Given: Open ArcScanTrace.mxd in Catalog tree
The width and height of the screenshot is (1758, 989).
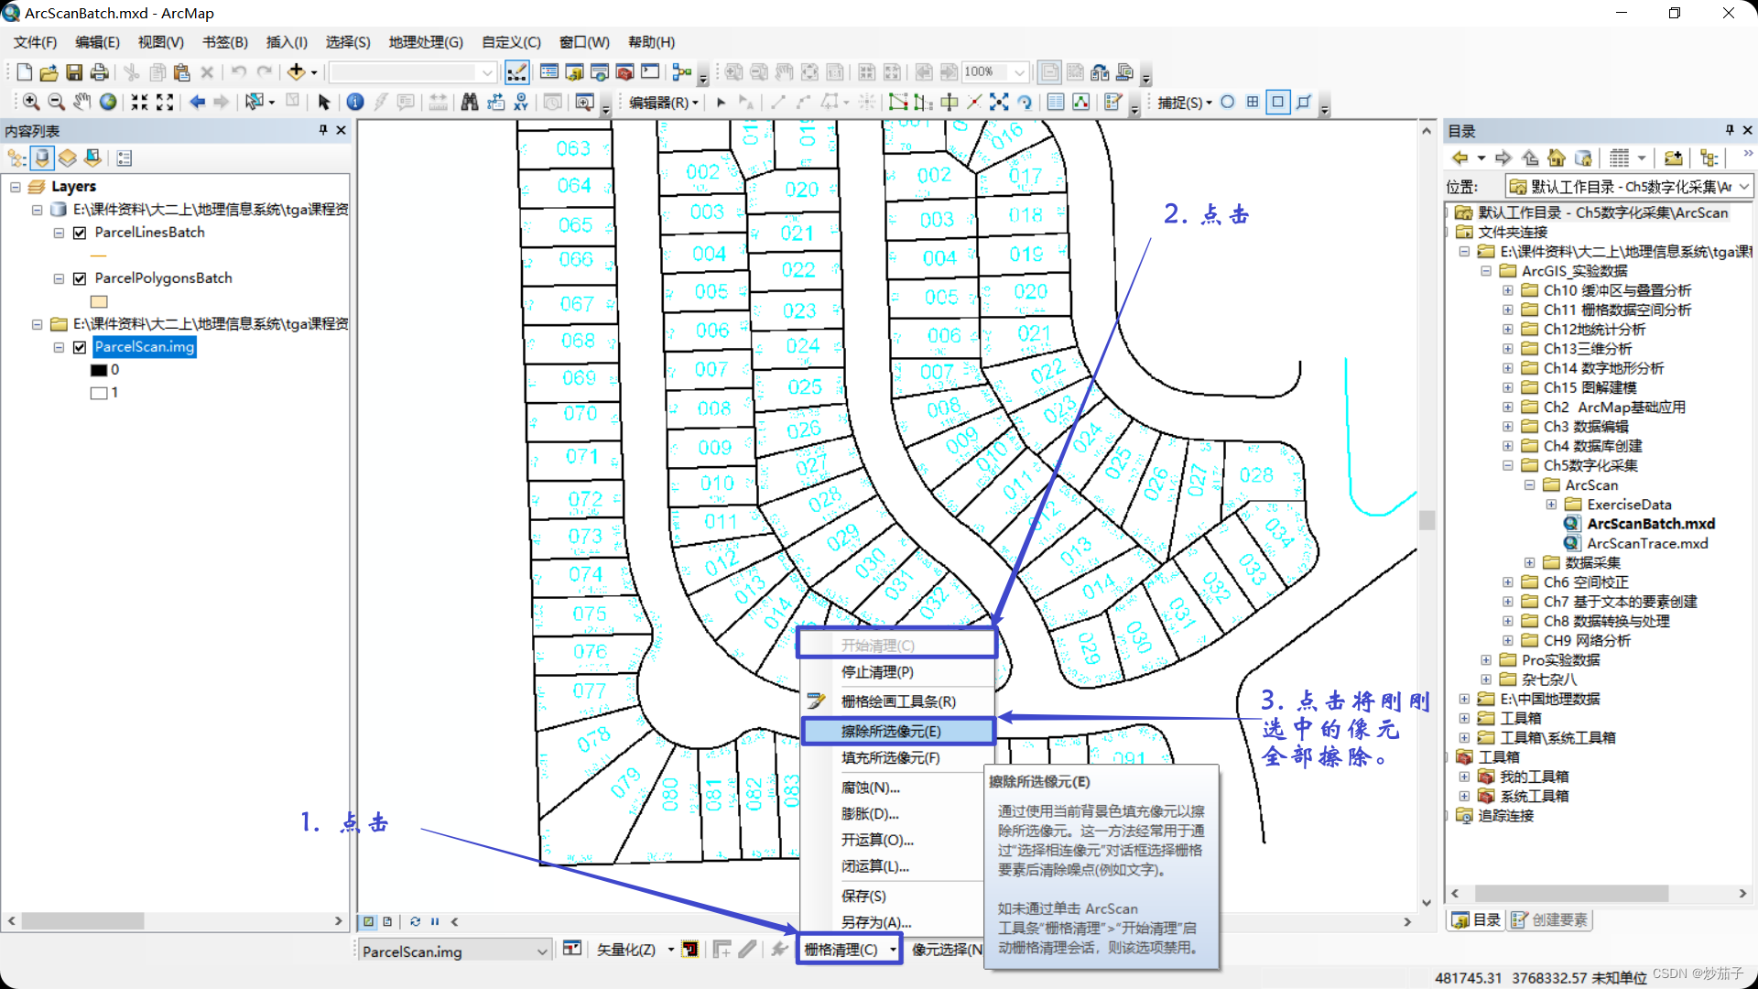Looking at the screenshot, I should pyautogui.click(x=1646, y=543).
